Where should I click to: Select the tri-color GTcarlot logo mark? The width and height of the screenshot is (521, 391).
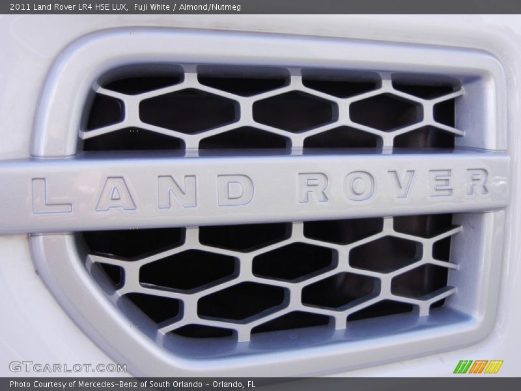pos(479,367)
